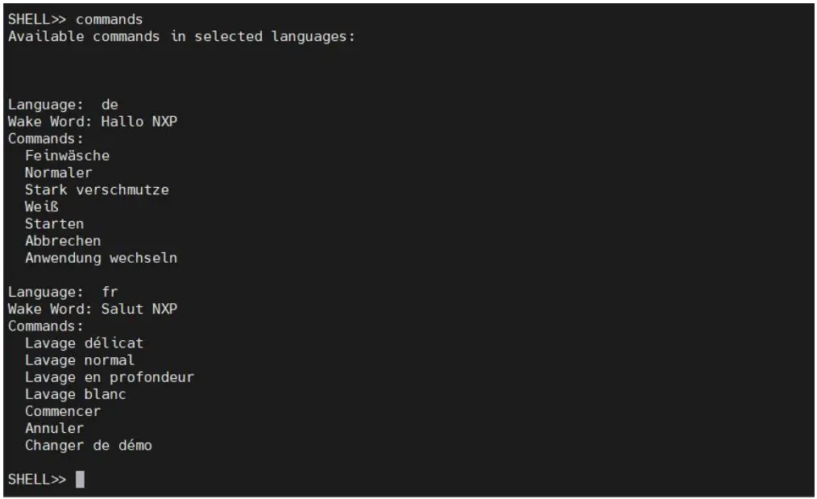Click the 'Language: fr' line
Image resolution: width=817 pixels, height=499 pixels.
pyautogui.click(x=64, y=293)
